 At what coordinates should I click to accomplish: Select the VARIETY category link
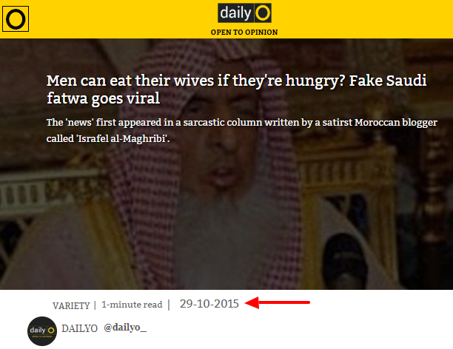(71, 305)
